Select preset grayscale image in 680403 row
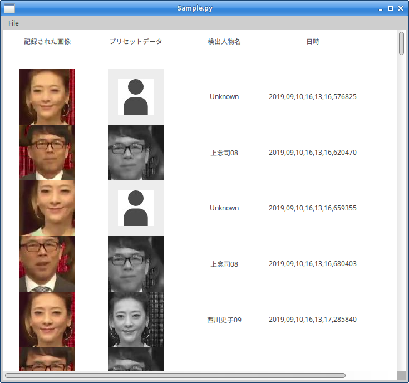 136,264
